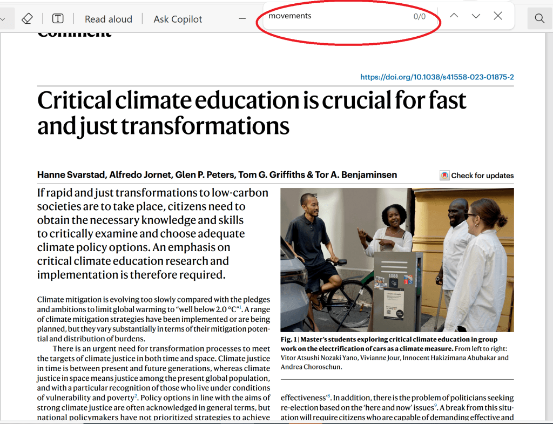Click the Check for updates link
This screenshot has height=424, width=553.
pos(482,176)
